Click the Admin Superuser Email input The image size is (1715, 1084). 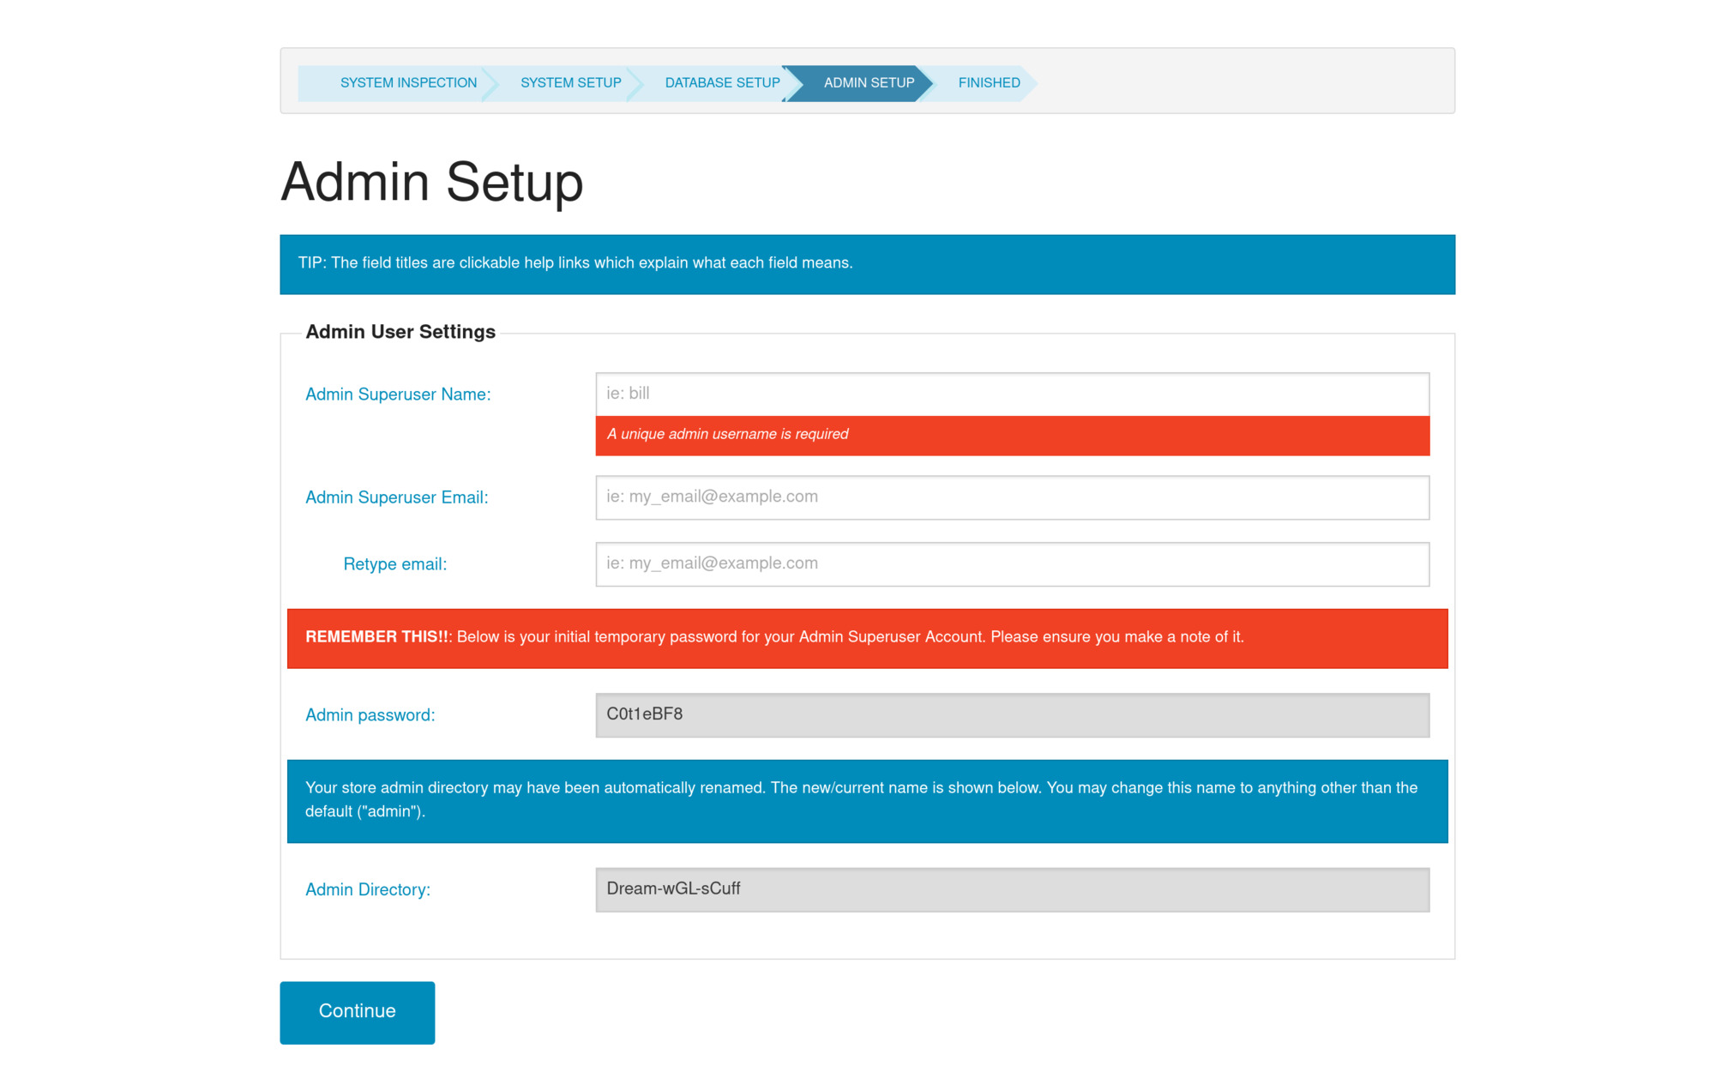(x=1012, y=497)
